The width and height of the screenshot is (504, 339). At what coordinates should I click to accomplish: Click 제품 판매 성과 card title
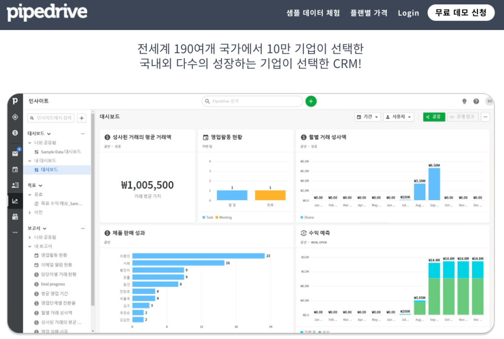129,233
